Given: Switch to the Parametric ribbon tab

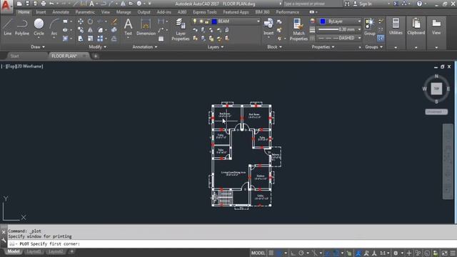Looking at the screenshot, I should (x=85, y=12).
